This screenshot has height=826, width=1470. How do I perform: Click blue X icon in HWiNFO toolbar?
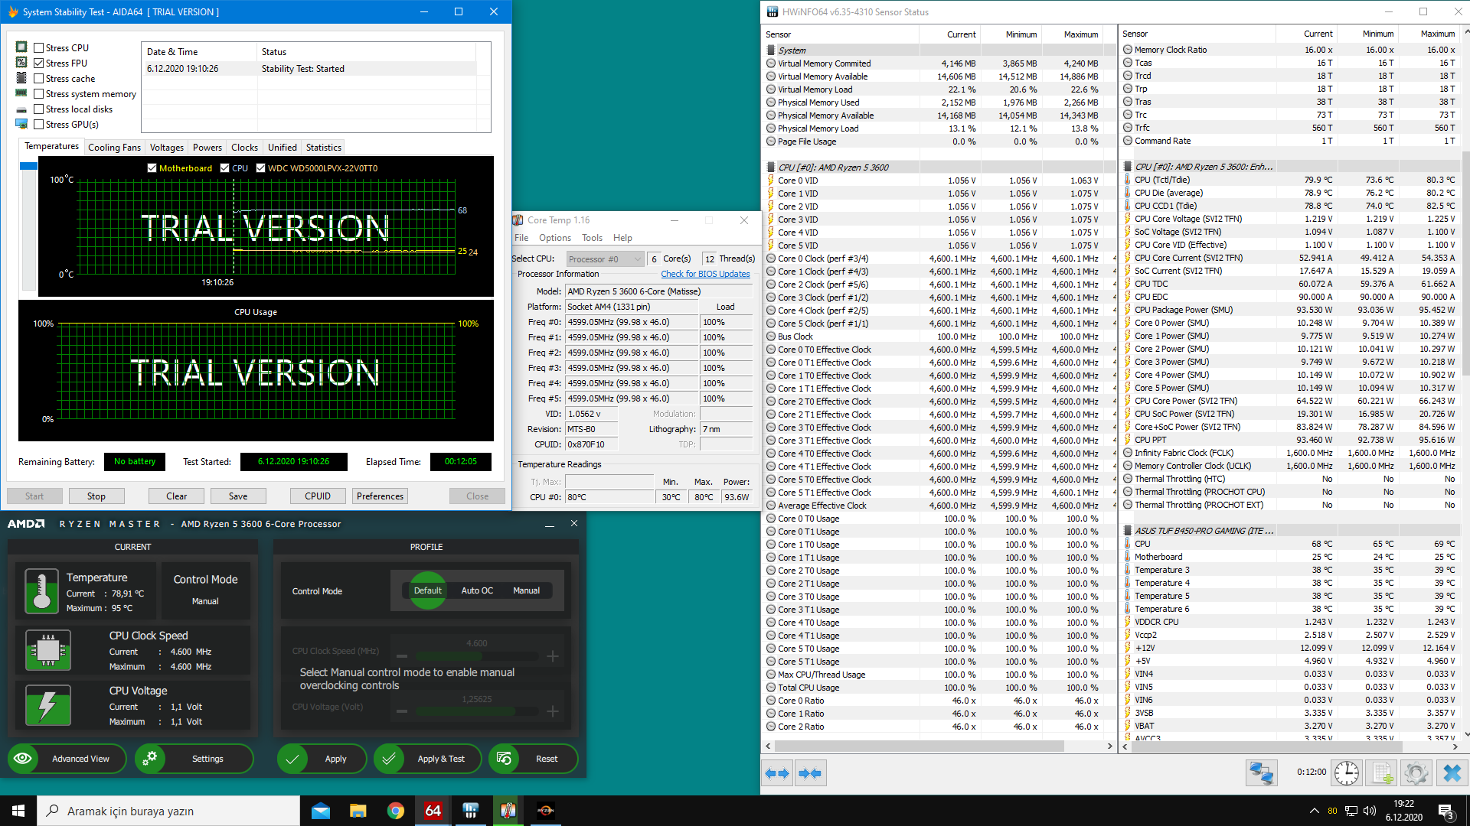point(1452,773)
